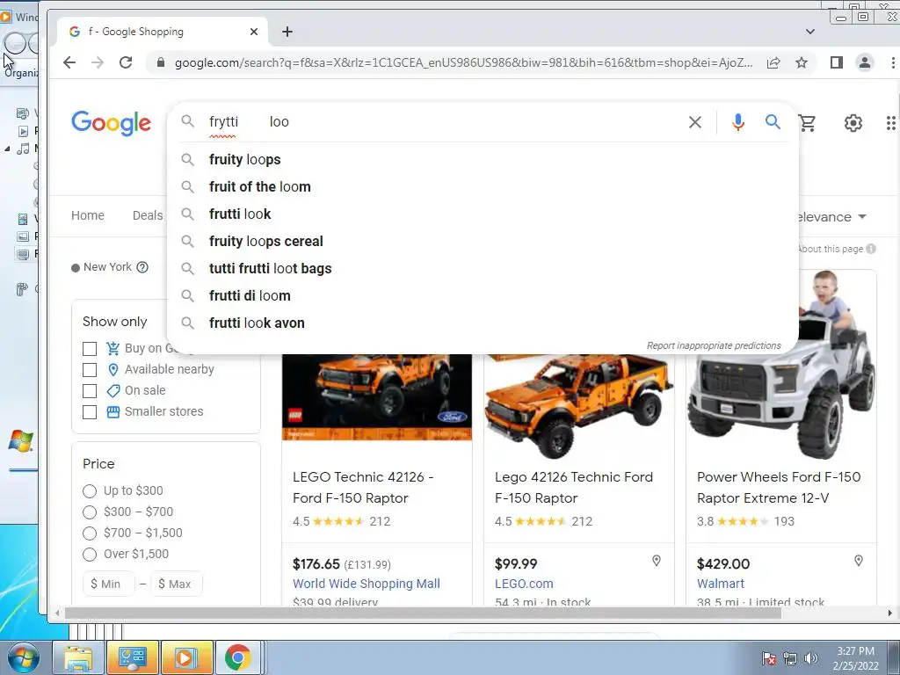Click the browser forward arrow
The height and width of the screenshot is (675, 900).
pos(98,62)
